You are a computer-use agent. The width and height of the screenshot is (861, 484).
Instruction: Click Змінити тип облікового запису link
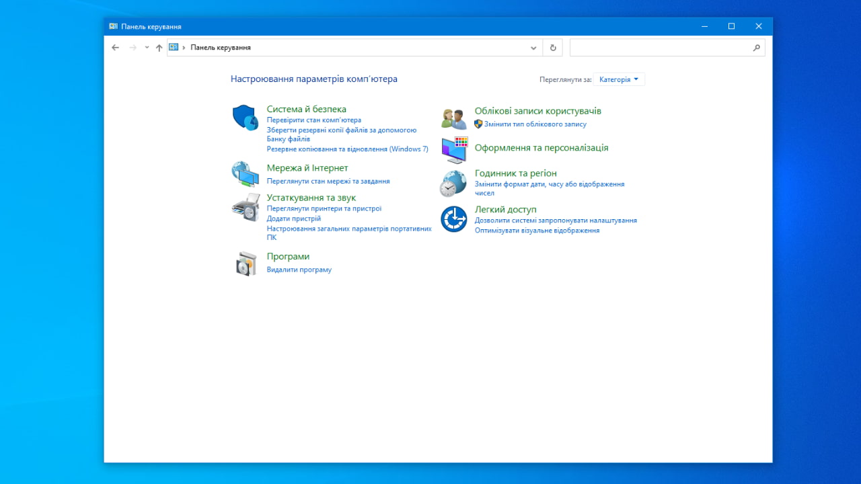coord(535,124)
